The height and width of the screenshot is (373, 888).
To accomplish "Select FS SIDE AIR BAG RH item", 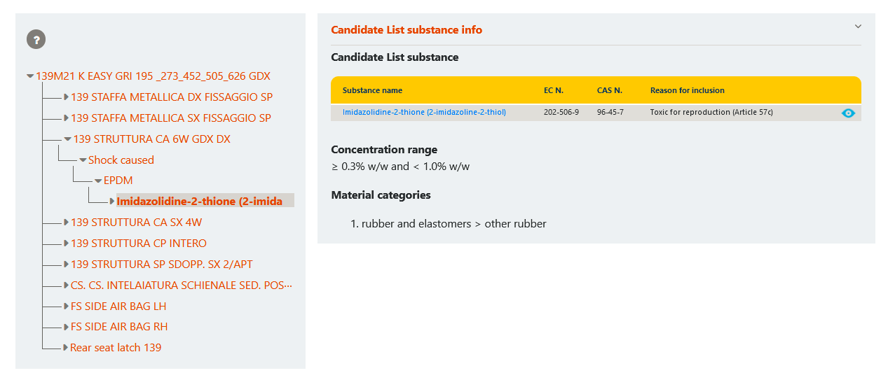I will point(119,327).
